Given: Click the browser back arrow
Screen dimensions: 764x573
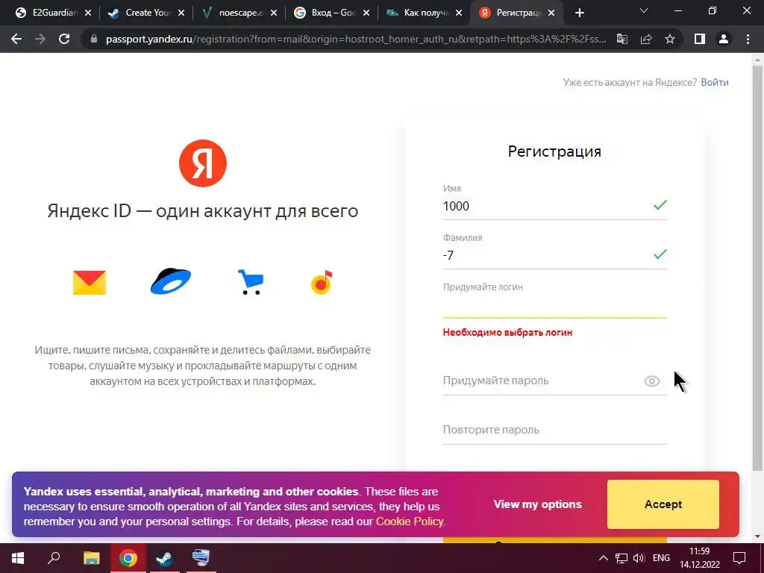Looking at the screenshot, I should pyautogui.click(x=16, y=39).
